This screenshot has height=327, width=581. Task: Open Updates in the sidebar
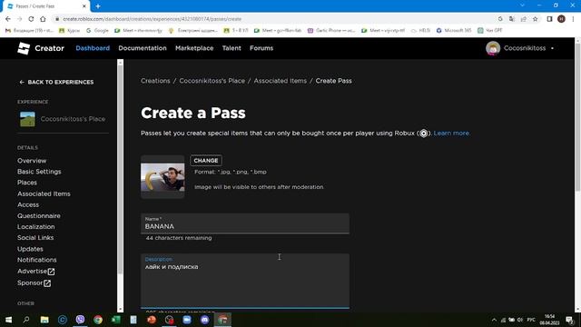30,249
